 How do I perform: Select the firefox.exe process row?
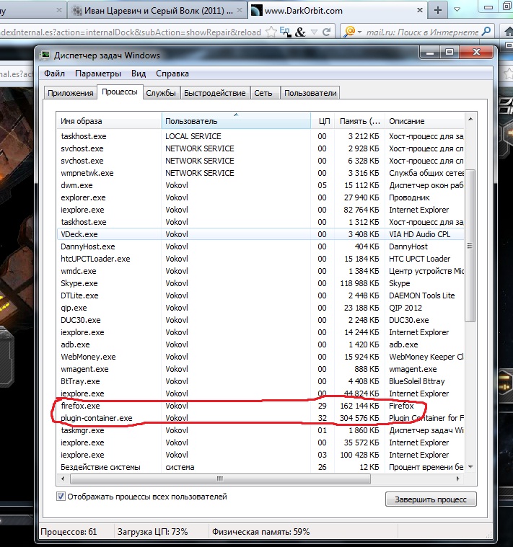(x=260, y=406)
